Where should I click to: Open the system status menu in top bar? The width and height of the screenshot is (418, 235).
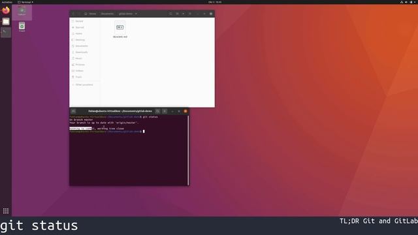pyautogui.click(x=408, y=2)
